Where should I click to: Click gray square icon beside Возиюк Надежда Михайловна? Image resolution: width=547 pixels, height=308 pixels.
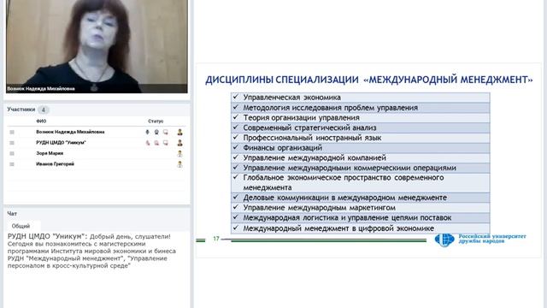(12, 132)
